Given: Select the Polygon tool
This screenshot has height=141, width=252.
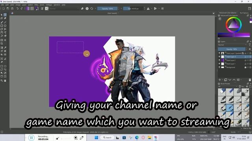Looking at the screenshot, I should point(2,29).
